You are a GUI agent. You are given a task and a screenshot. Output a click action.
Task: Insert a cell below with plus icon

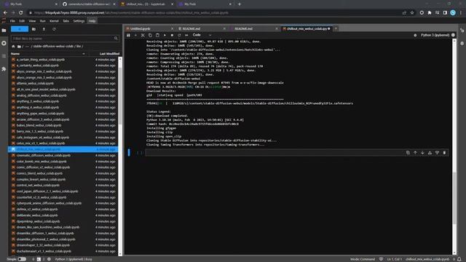tap(135, 35)
